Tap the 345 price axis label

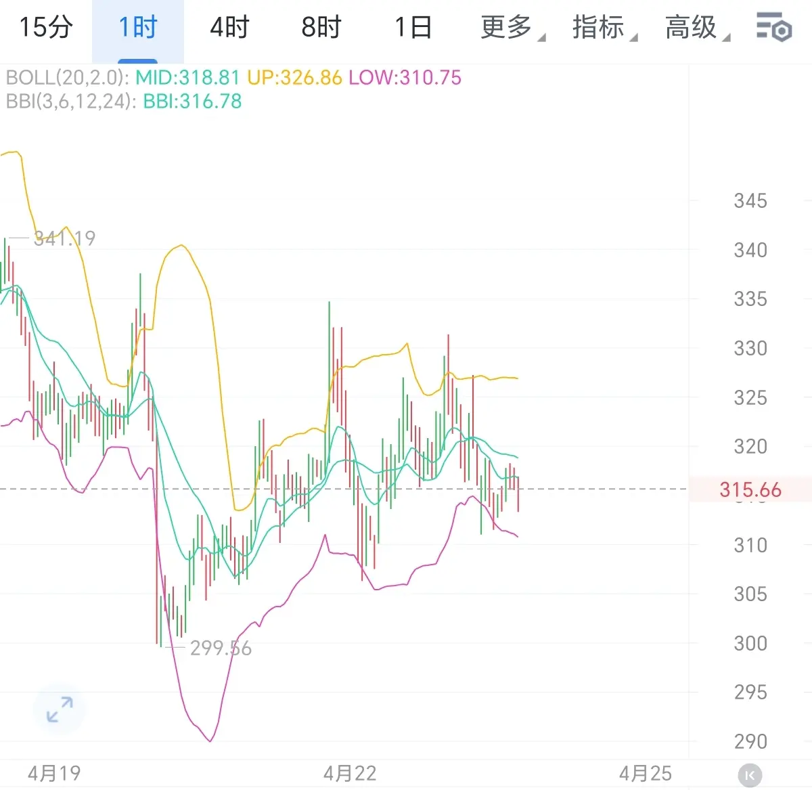coord(750,201)
